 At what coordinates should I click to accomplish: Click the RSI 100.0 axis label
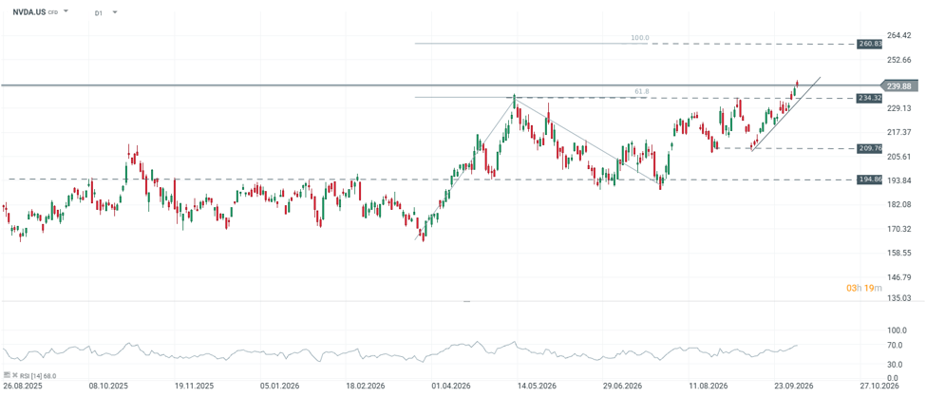coord(898,331)
